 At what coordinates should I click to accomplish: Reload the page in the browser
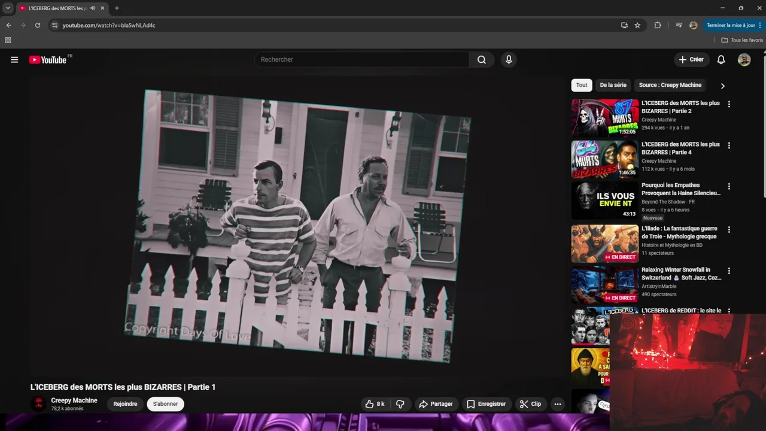[x=37, y=25]
